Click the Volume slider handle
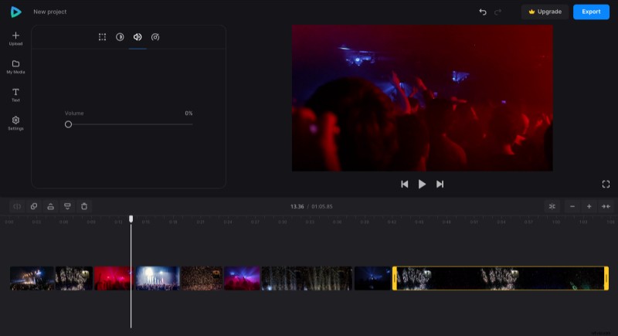 point(68,124)
